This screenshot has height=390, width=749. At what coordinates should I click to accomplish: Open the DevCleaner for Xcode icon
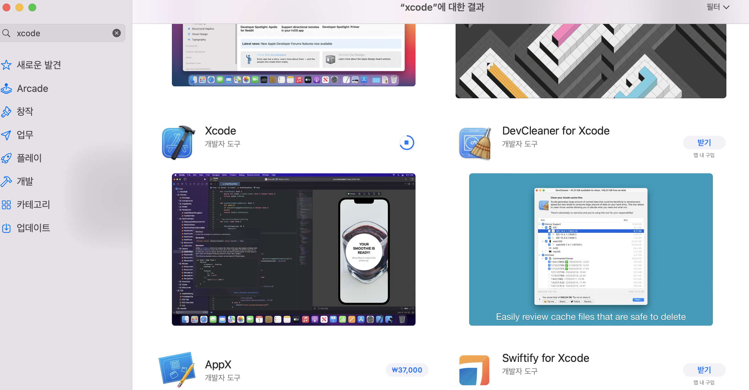475,144
